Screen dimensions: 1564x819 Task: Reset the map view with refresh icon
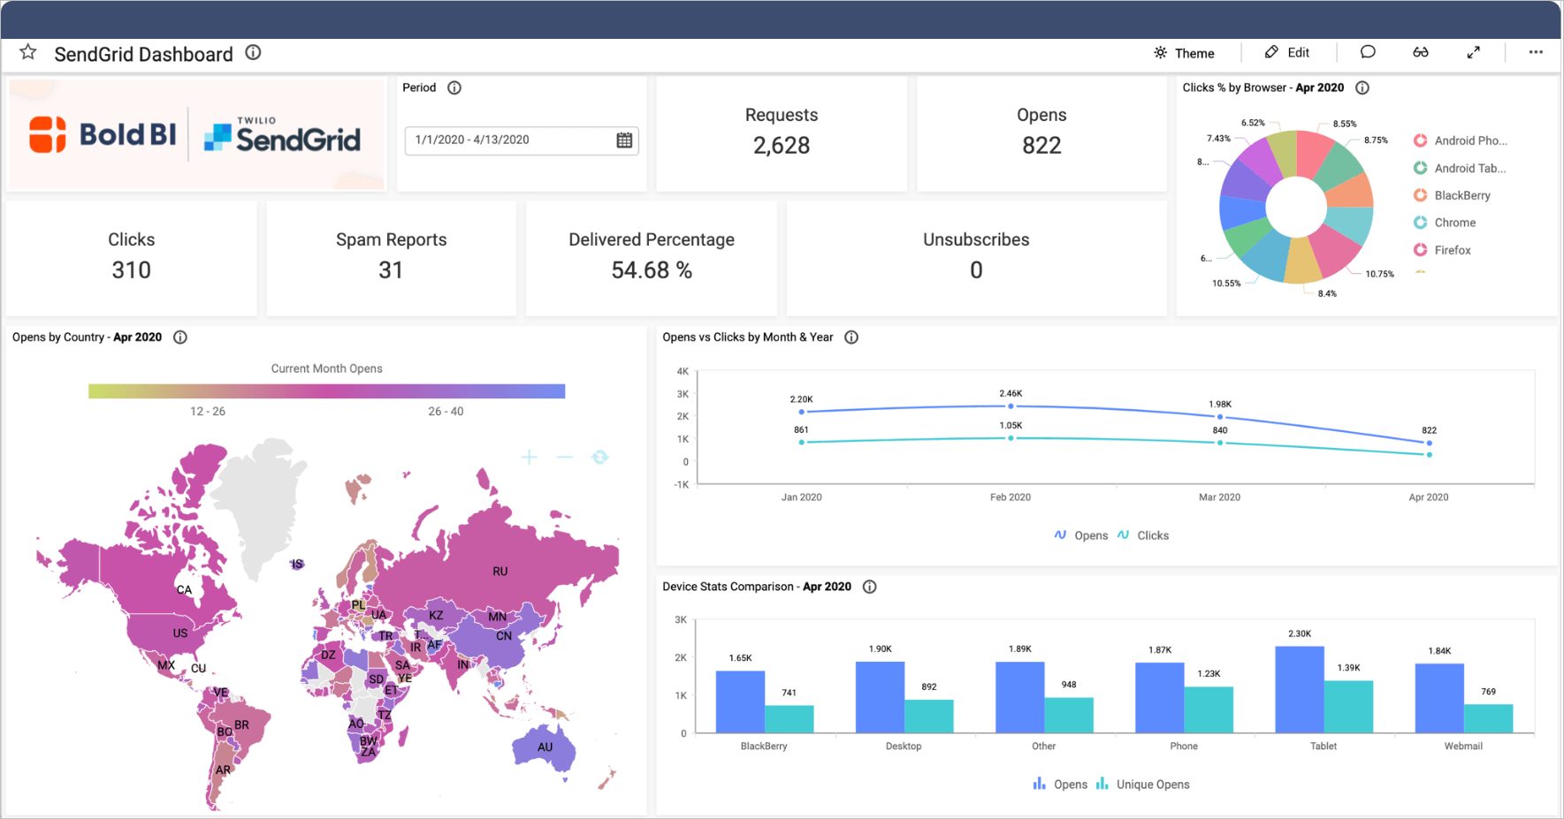coord(600,457)
